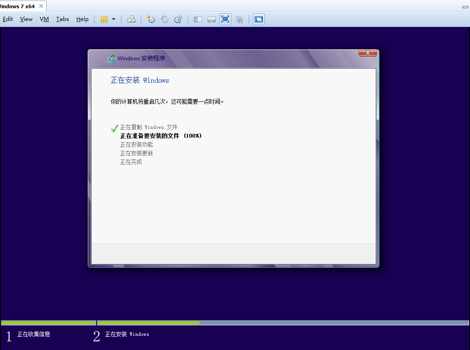Open the snapshot manager
The width and height of the screenshot is (470, 350).
178,20
